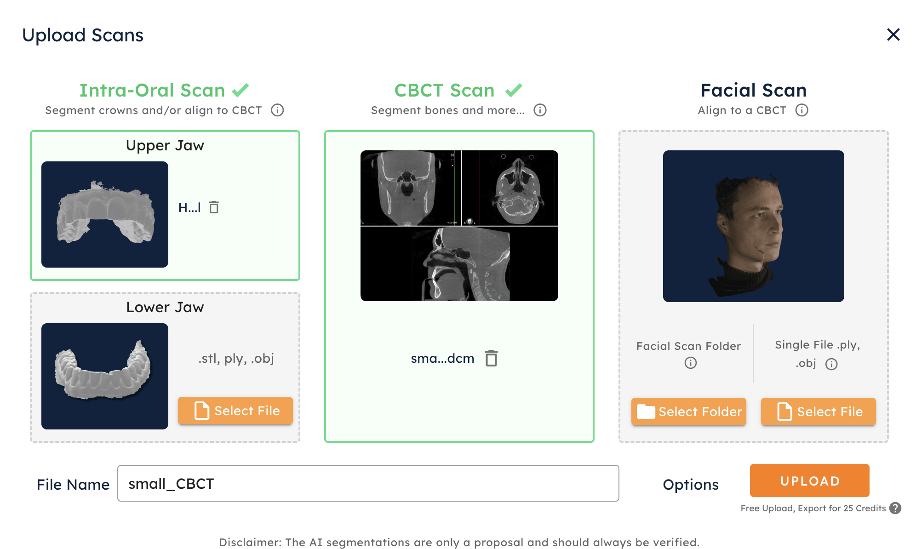Click the Intra-Oral Scan heading

152,91
